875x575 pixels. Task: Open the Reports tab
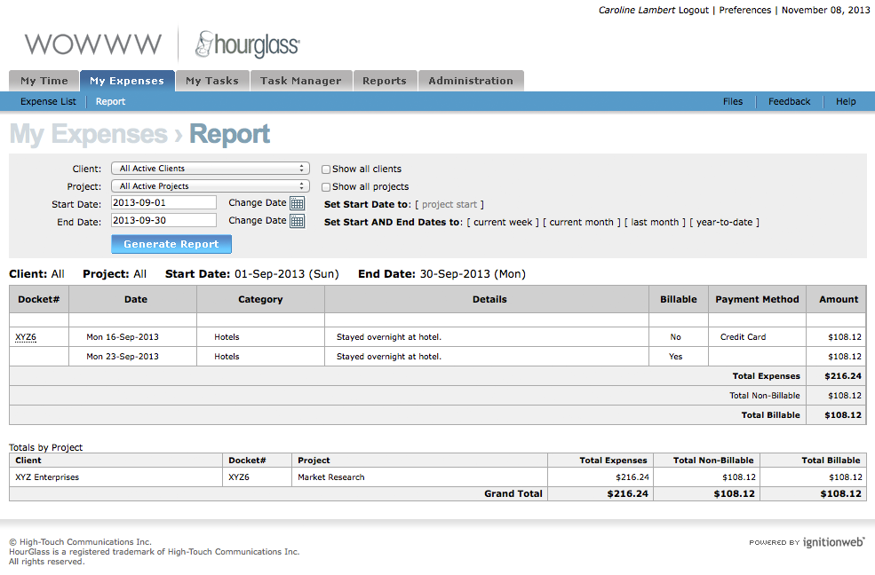pyautogui.click(x=385, y=81)
